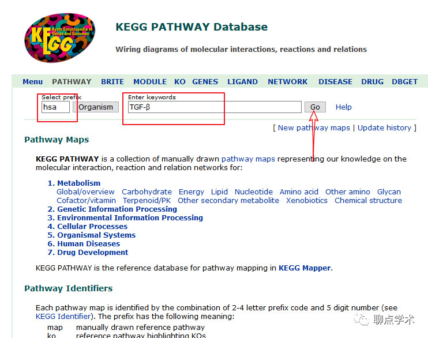This screenshot has height=338, width=428.
Task: Open Amino acid metabolism link
Action: (x=299, y=192)
